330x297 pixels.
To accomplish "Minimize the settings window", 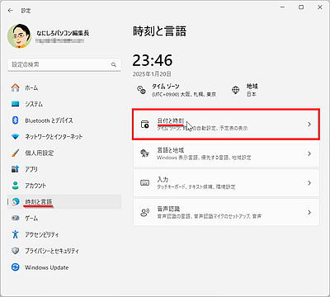I will (x=282, y=7).
